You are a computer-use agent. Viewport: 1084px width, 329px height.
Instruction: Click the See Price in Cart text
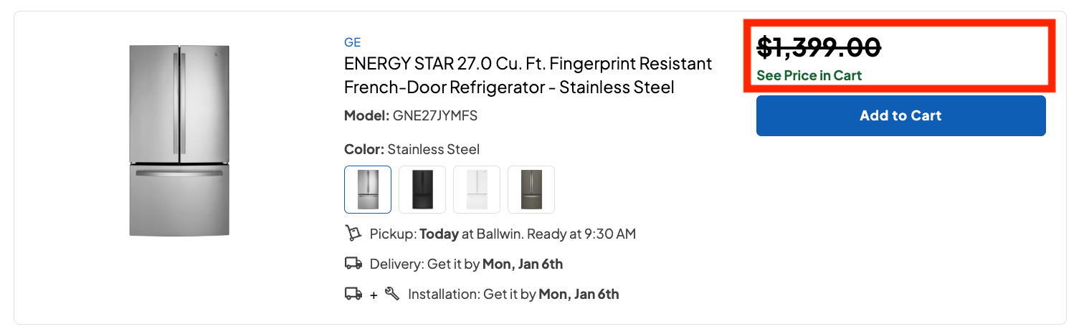[x=809, y=75]
